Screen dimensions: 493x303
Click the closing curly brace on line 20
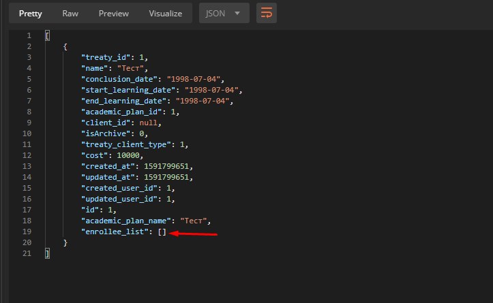tap(65, 242)
